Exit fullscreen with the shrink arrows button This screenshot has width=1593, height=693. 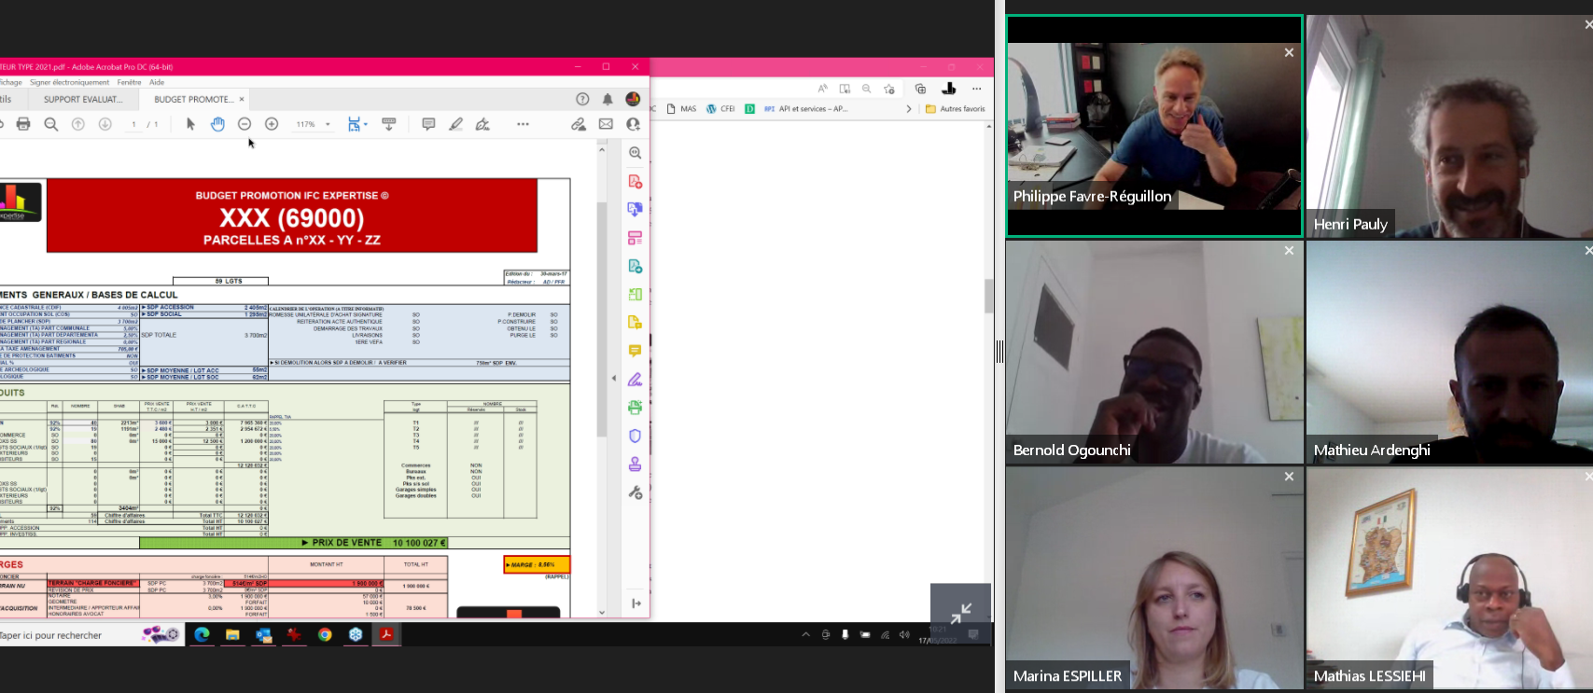click(x=960, y=613)
